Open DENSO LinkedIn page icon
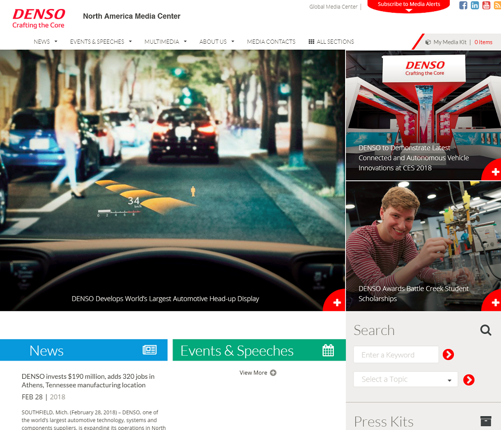 point(475,5)
